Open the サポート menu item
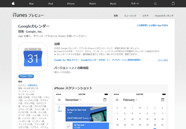Screen dimensions: 186x129 pyautogui.click(x=135, y=4)
